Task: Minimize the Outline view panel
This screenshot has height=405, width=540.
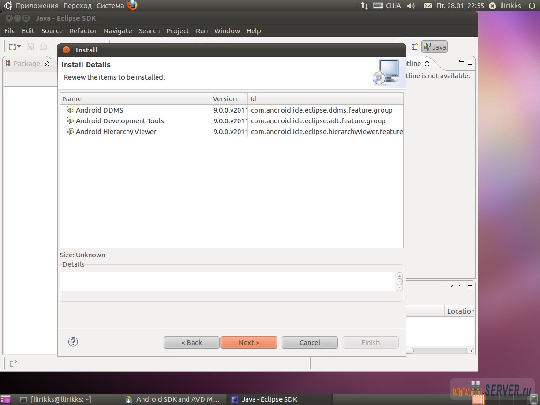Action: click(x=461, y=62)
